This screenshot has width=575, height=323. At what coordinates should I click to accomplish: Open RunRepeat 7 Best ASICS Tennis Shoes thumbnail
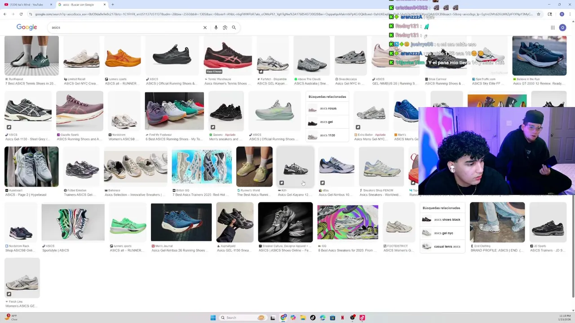point(31,56)
